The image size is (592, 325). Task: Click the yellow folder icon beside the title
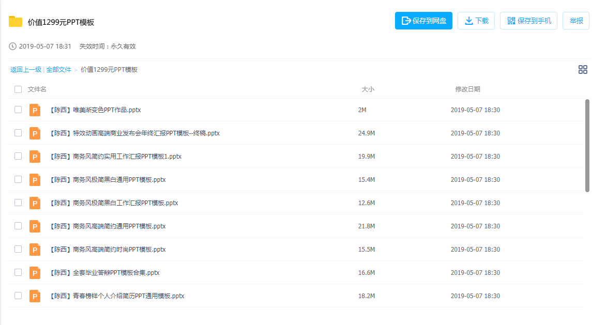pyautogui.click(x=16, y=22)
